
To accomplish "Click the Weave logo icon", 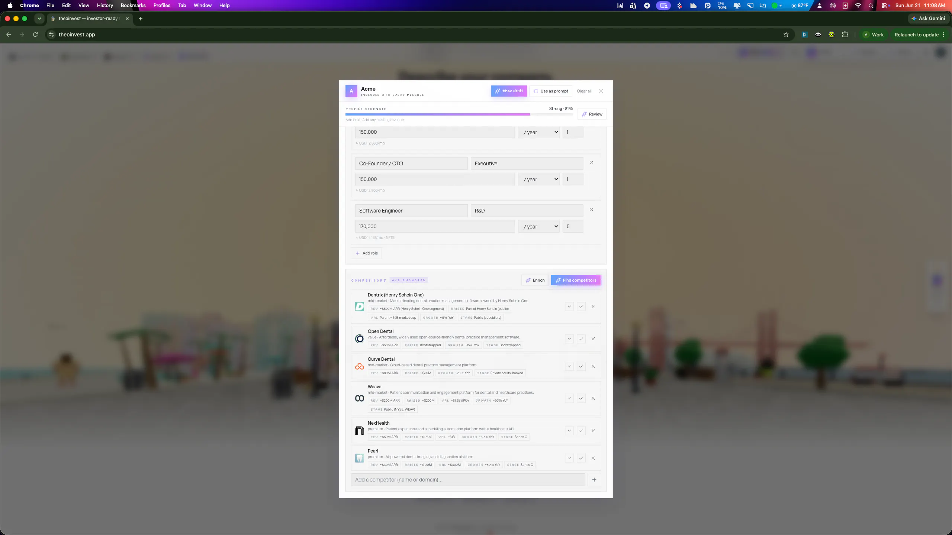I will (x=360, y=398).
